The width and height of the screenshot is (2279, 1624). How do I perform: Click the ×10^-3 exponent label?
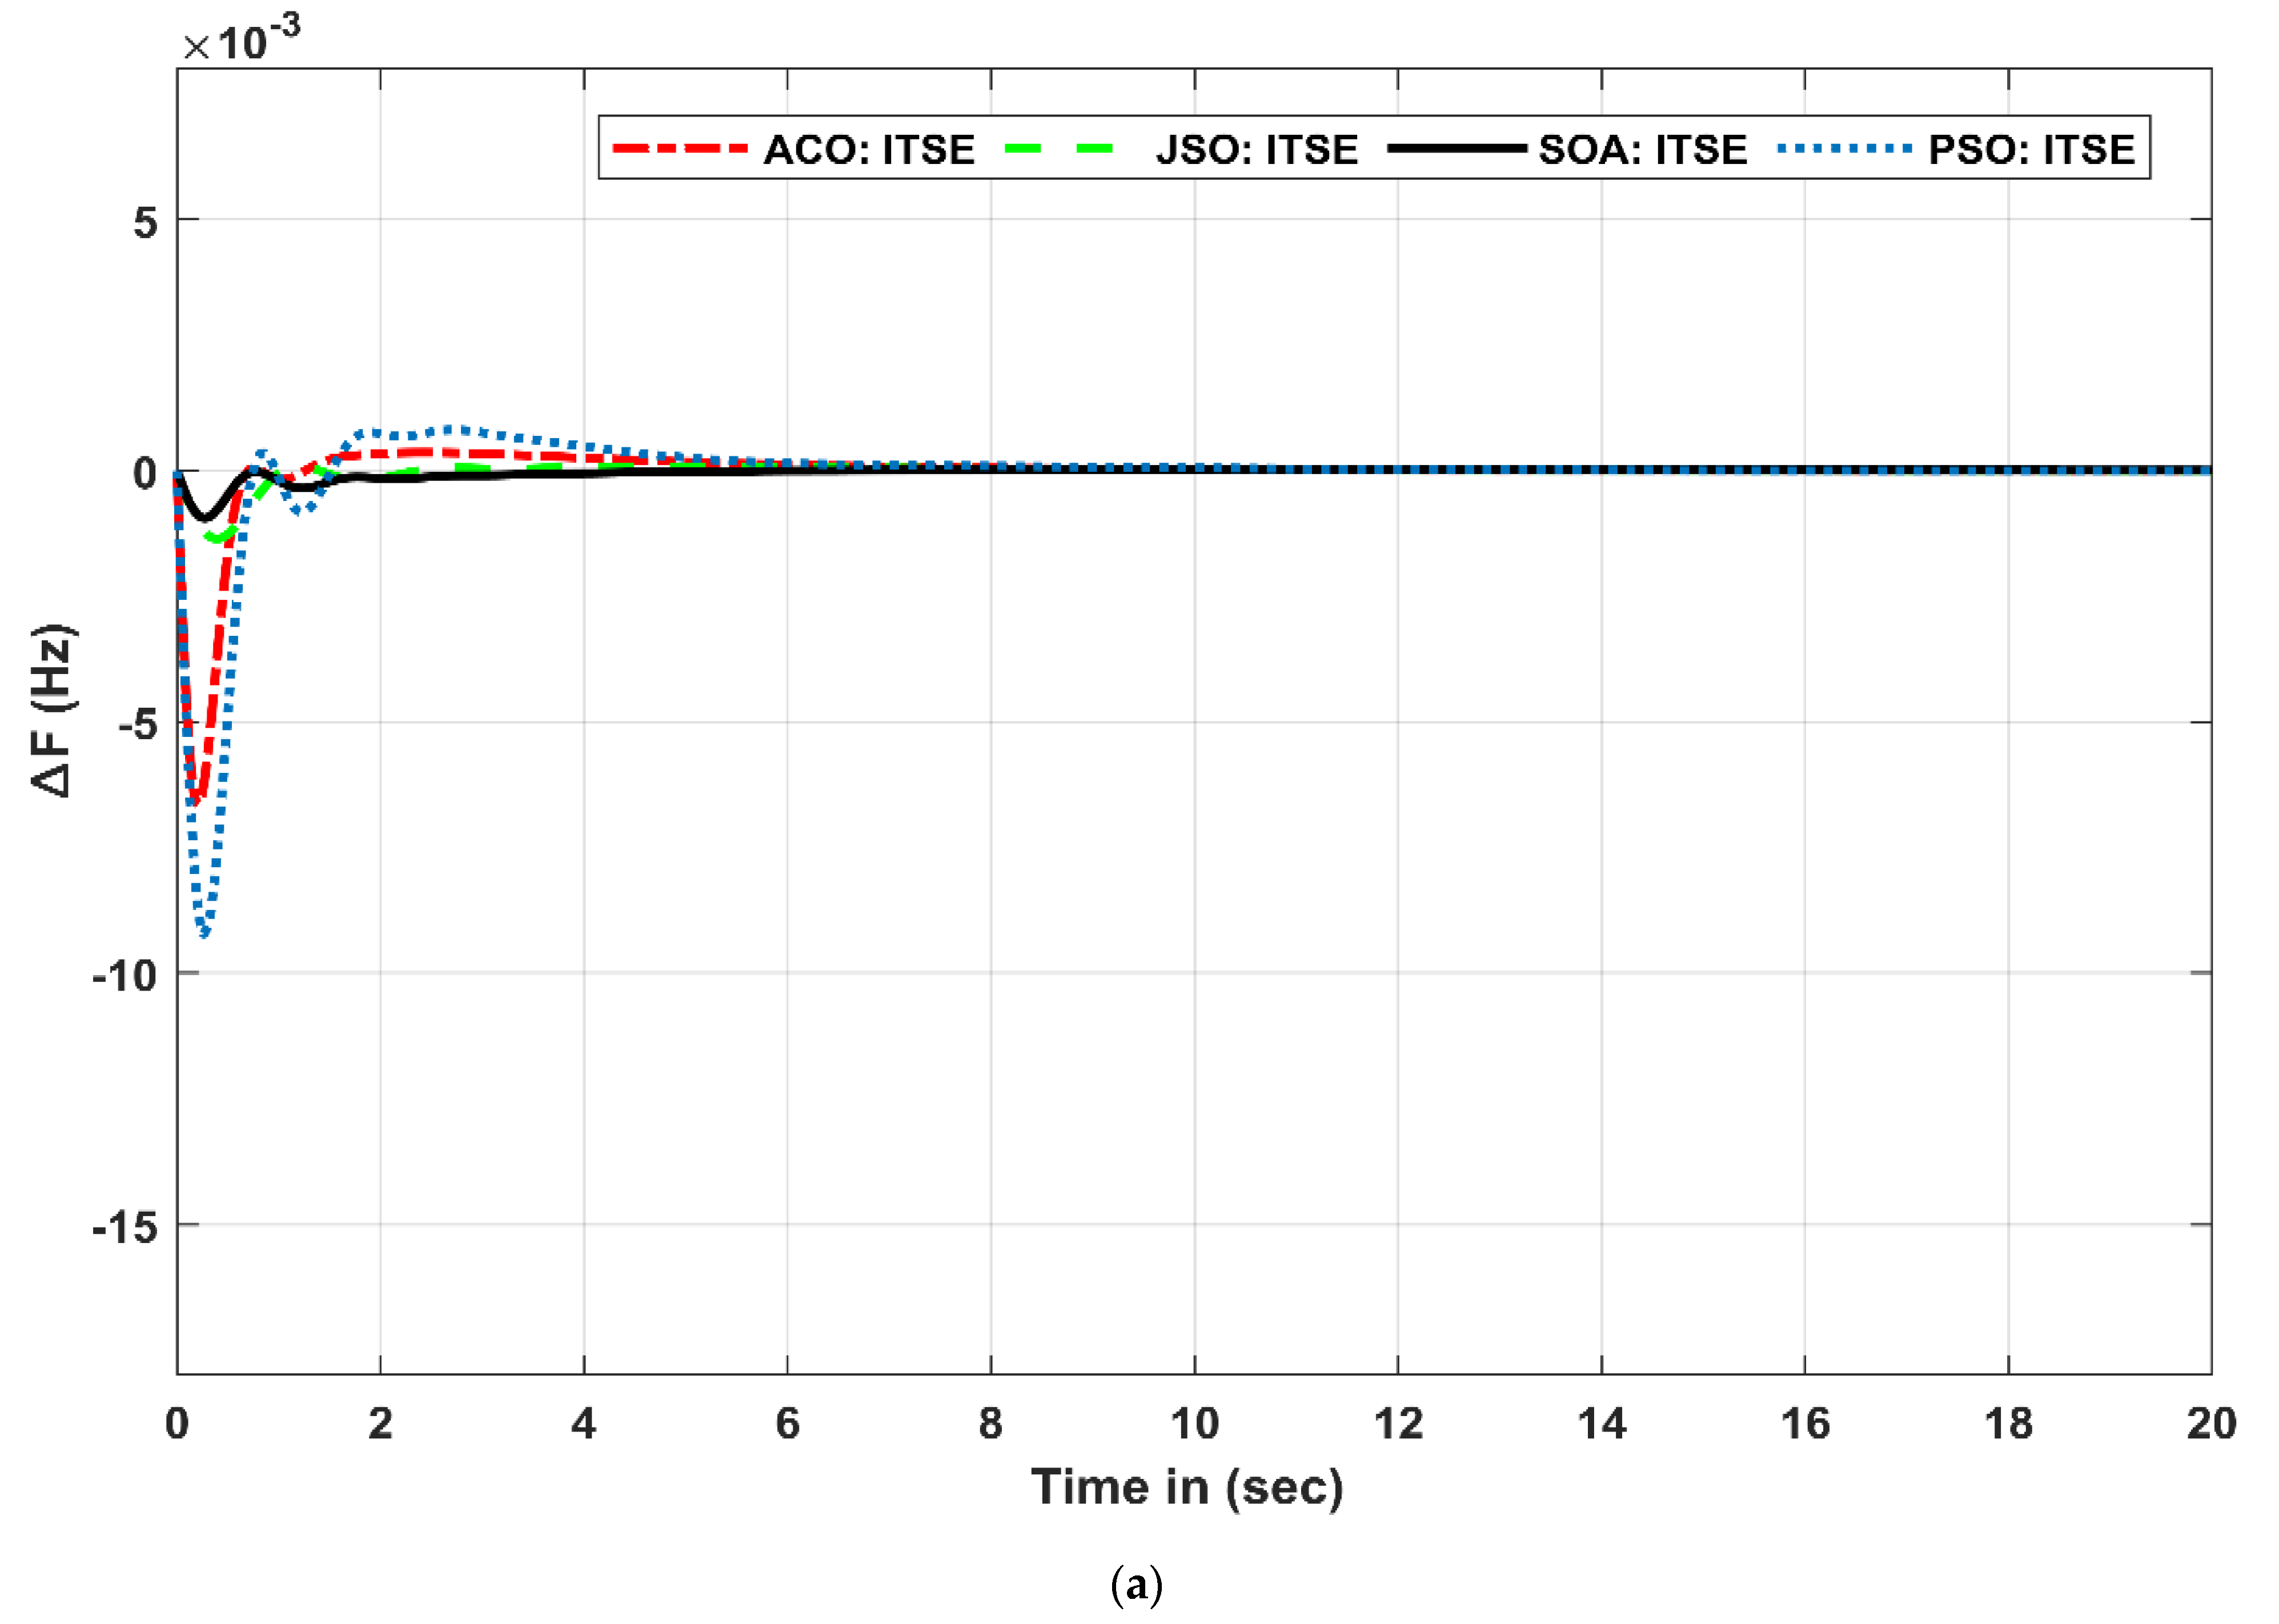tap(242, 40)
